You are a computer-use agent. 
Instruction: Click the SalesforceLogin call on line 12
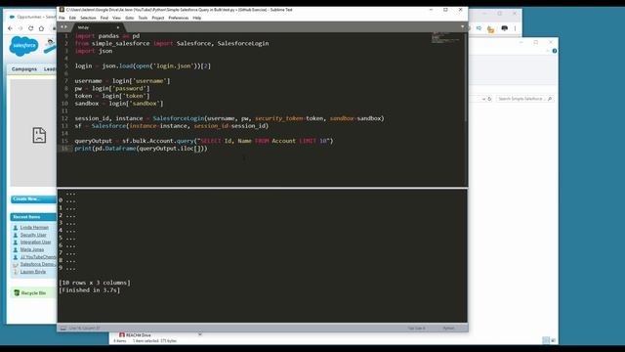(178, 118)
